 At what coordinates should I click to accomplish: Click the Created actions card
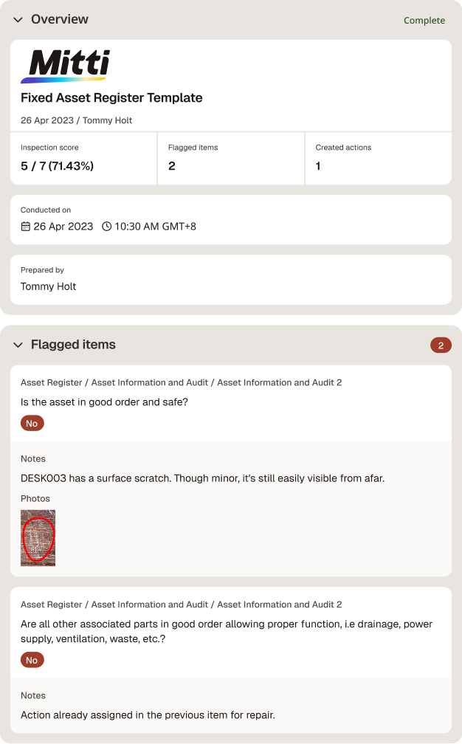coord(379,159)
